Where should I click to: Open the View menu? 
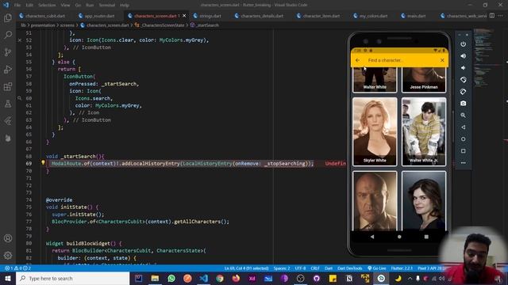tap(65, 6)
